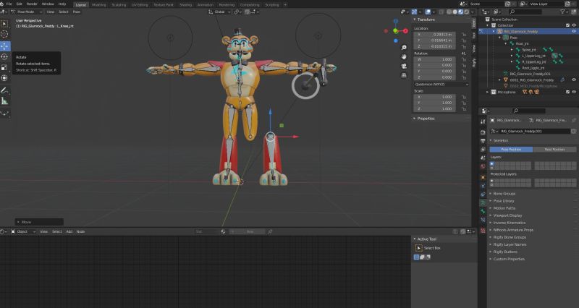Open the File menu
The height and width of the screenshot is (308, 579).
point(9,4)
